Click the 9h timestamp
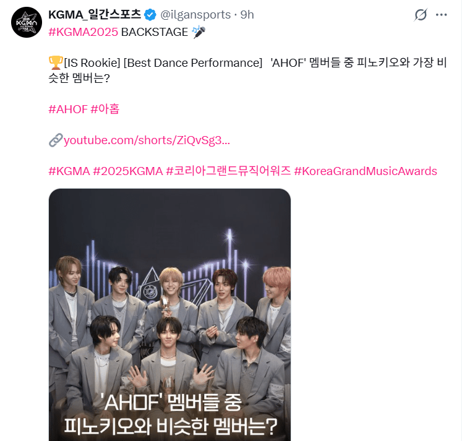The image size is (462, 441). click(247, 15)
